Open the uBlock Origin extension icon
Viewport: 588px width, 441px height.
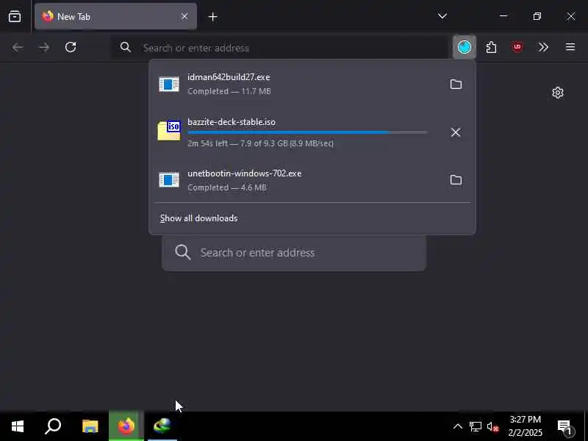click(x=517, y=47)
